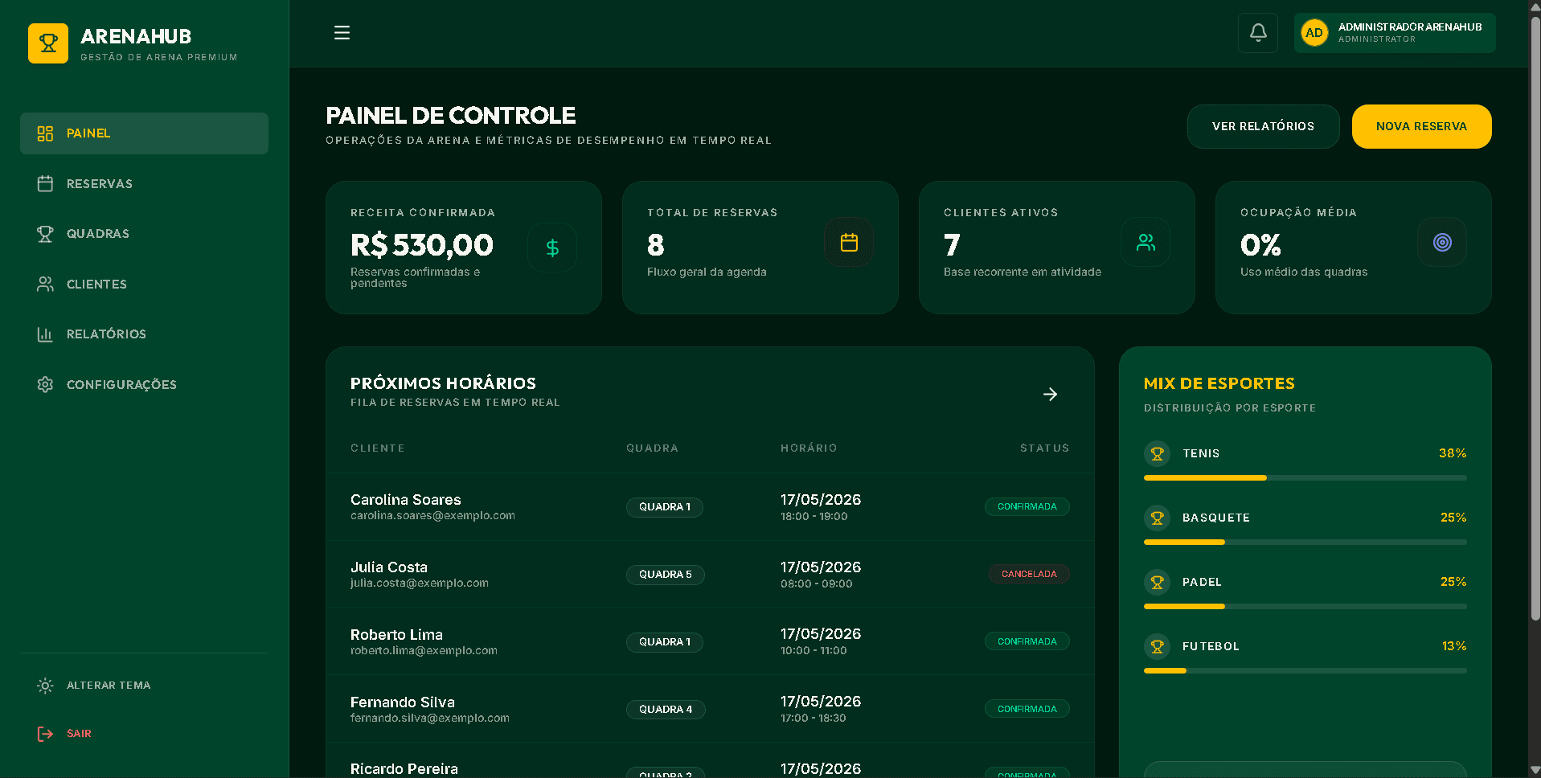Open notifications bell icon
The height and width of the screenshot is (778, 1541).
click(1258, 33)
